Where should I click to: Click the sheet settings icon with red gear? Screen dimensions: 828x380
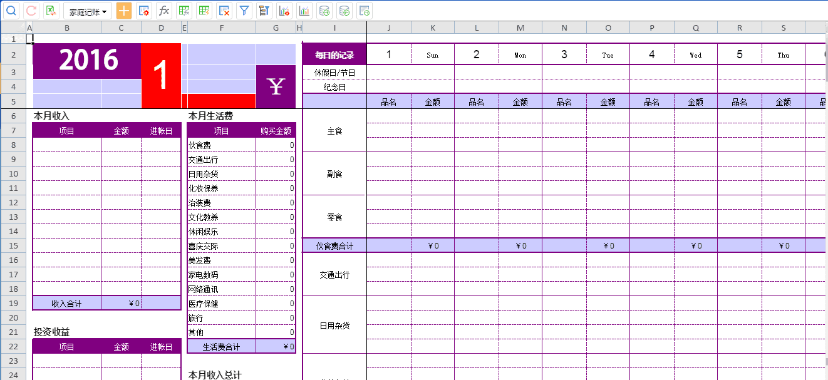click(144, 11)
